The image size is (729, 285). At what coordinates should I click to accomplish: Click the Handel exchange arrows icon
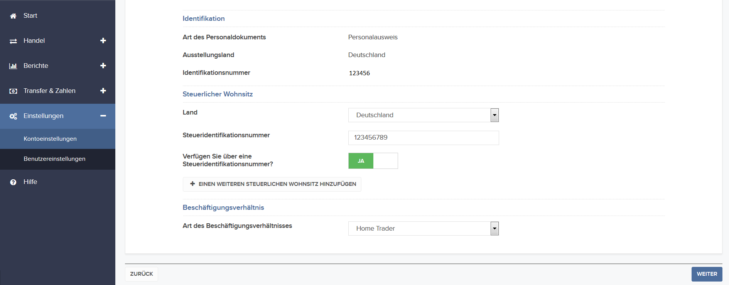[13, 41]
